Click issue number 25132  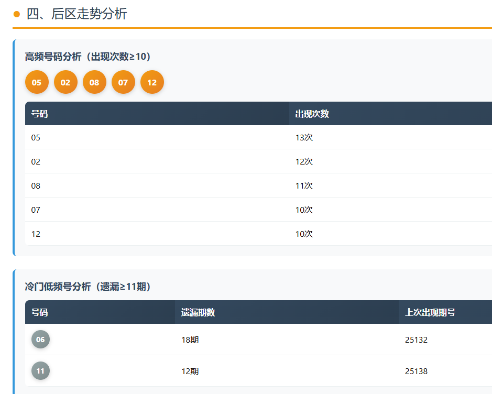tap(416, 340)
